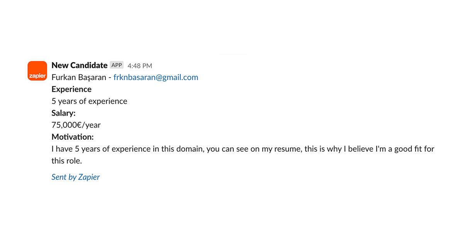
Task: Click the Salary: heading
Action: 64,113
